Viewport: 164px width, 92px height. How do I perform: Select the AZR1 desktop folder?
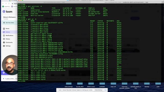[158, 85]
